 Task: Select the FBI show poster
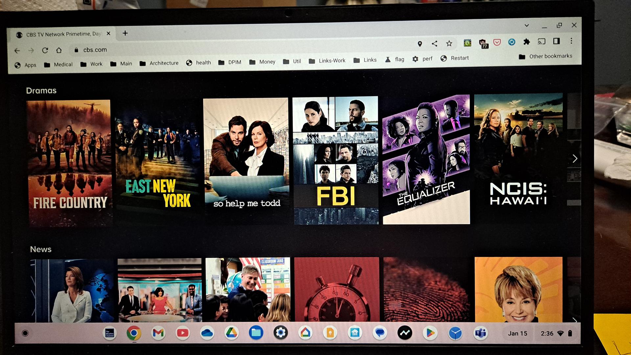tap(335, 159)
